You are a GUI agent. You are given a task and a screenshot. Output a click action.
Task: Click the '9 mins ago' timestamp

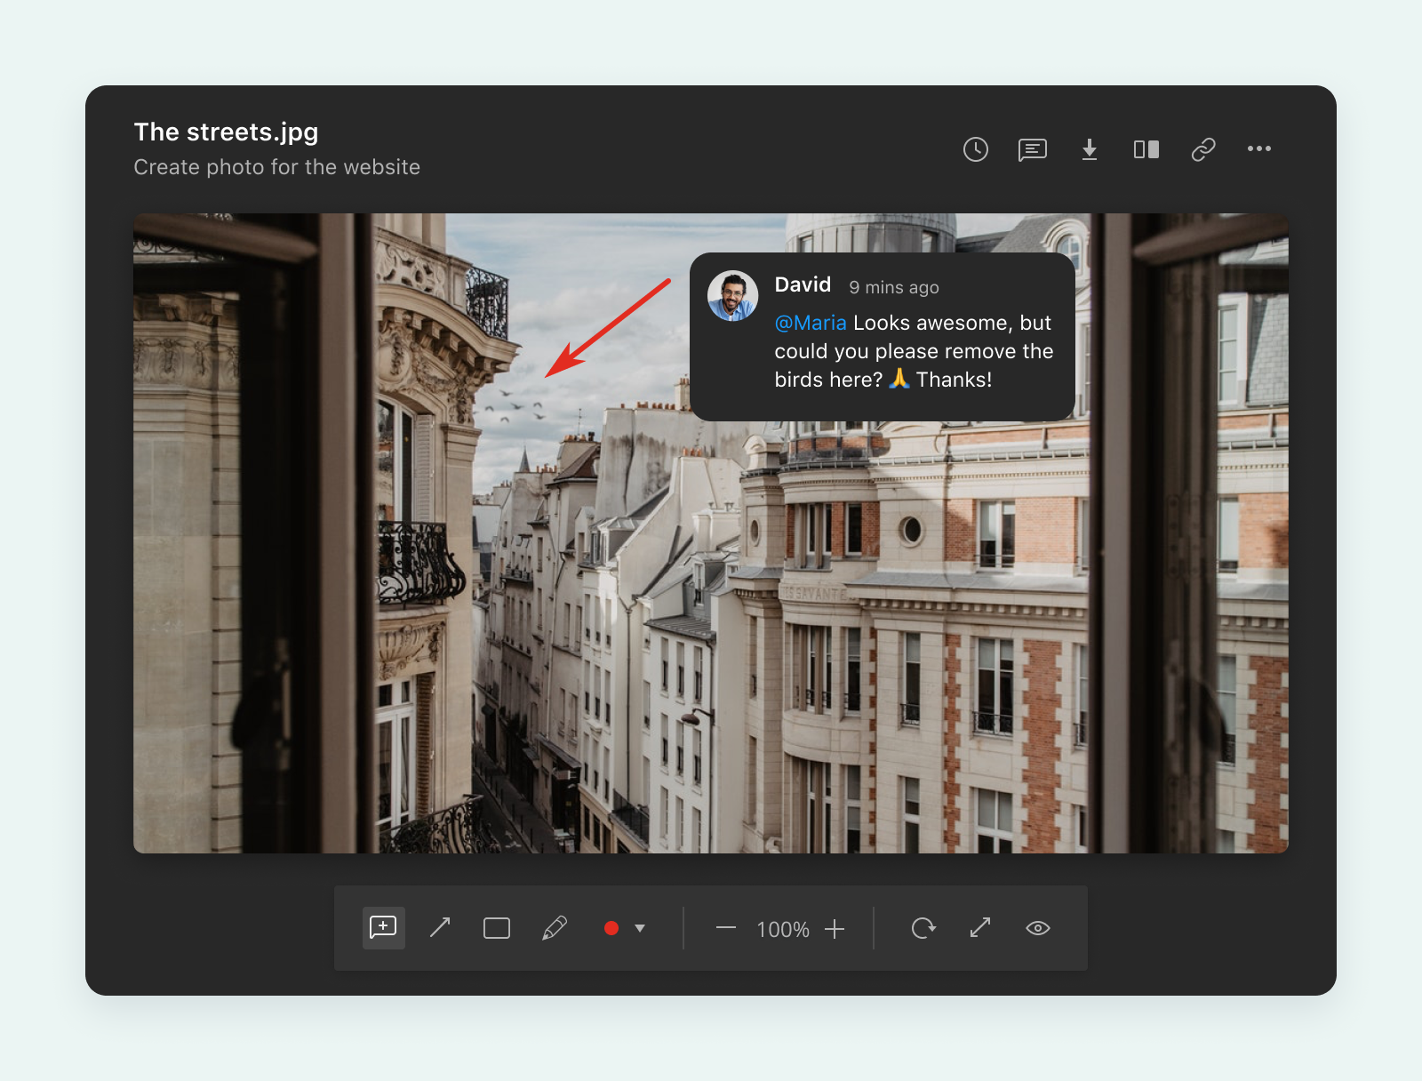tap(894, 287)
